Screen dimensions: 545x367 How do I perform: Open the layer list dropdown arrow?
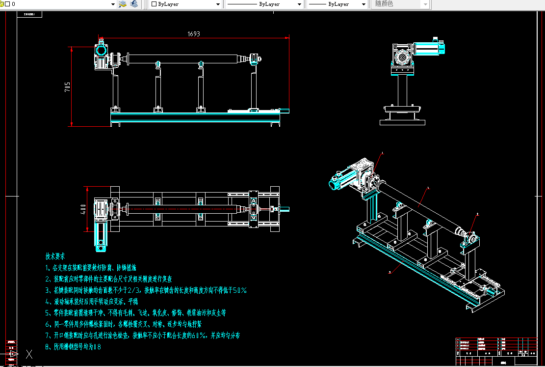pos(113,4)
